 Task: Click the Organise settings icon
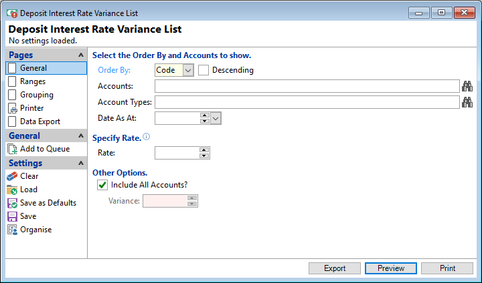[12, 230]
